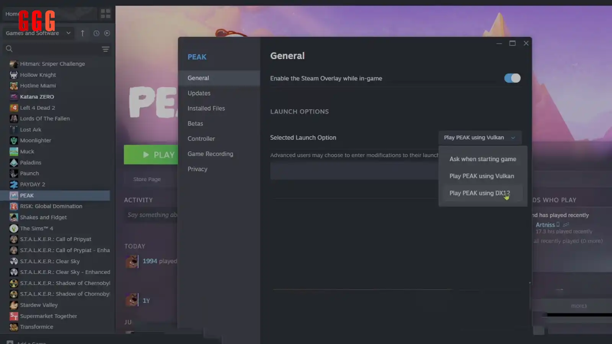Select Play PEAK using Vulkan in list
Image resolution: width=612 pixels, height=344 pixels.
tap(481, 176)
